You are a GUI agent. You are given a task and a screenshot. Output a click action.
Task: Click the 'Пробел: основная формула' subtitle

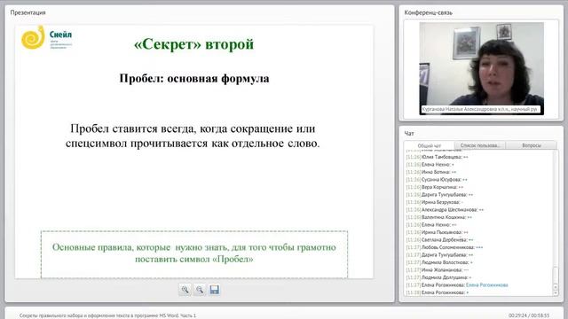coord(194,79)
